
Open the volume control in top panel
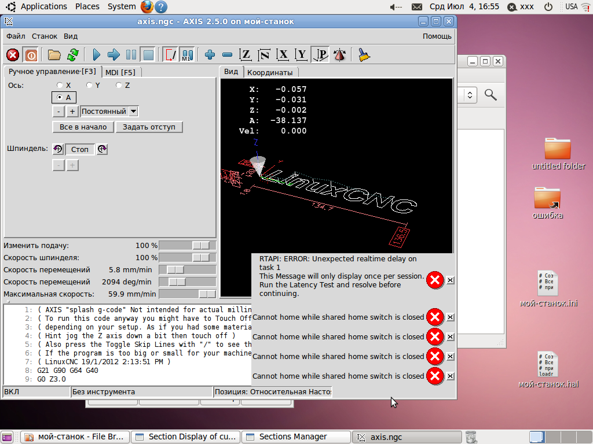pos(396,7)
